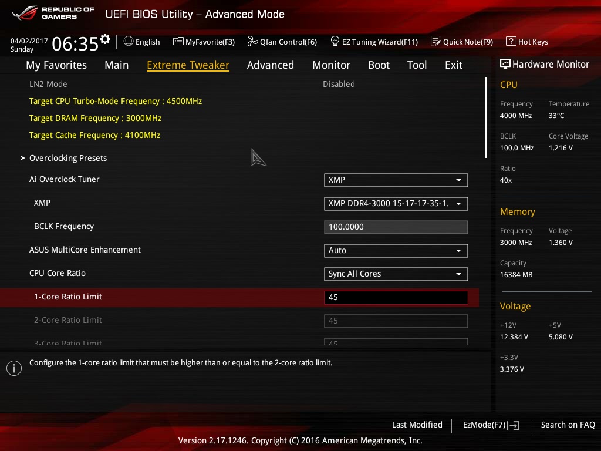Show Hot Keys question mark icon
Image resolution: width=601 pixels, height=451 pixels.
511,42
